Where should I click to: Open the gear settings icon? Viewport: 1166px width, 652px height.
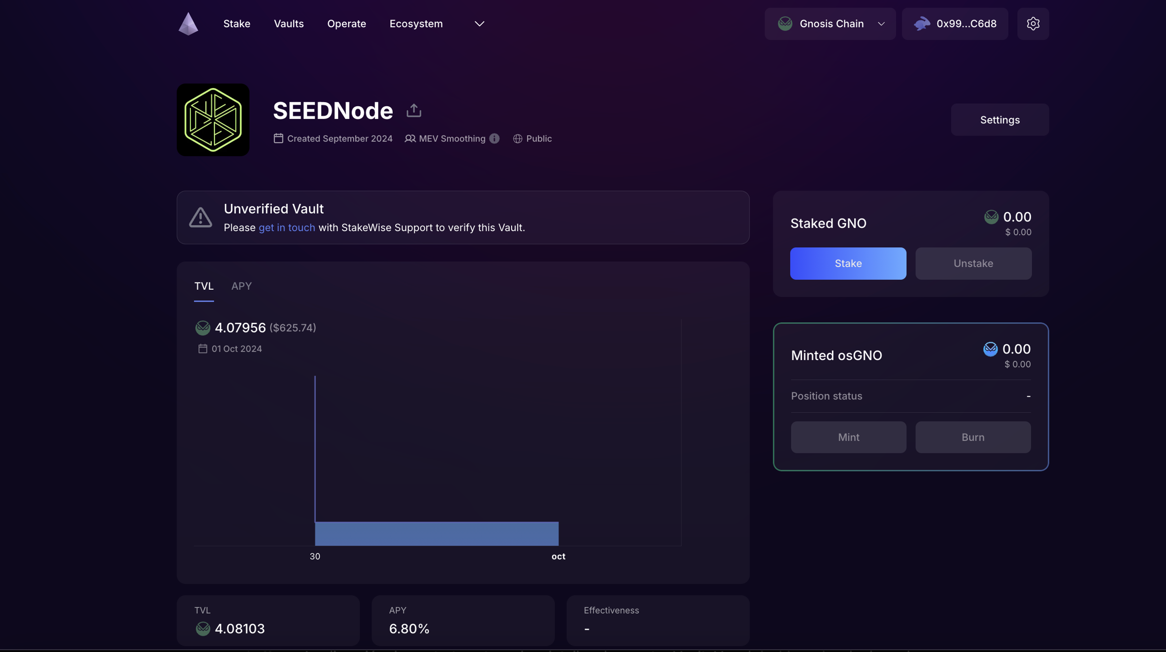click(1033, 24)
